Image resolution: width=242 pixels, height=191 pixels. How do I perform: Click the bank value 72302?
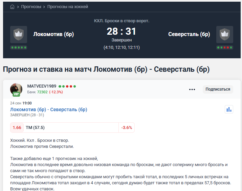[42, 92]
